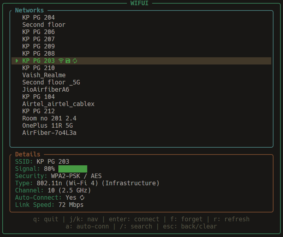The height and width of the screenshot is (237, 283).
Task: Pick the Airtel_airtel_cablex network
Action: 58,104
